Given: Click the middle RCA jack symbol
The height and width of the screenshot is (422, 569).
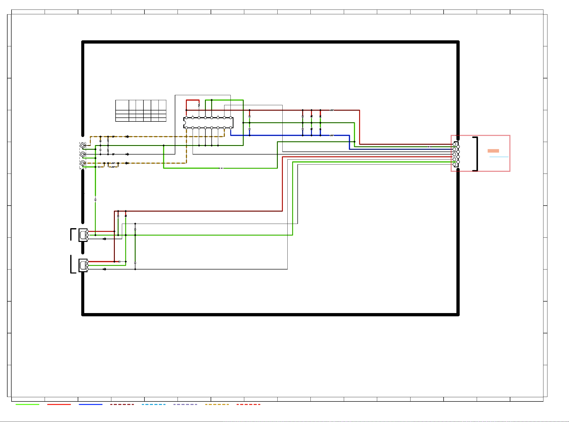Looking at the screenshot, I should (83, 154).
